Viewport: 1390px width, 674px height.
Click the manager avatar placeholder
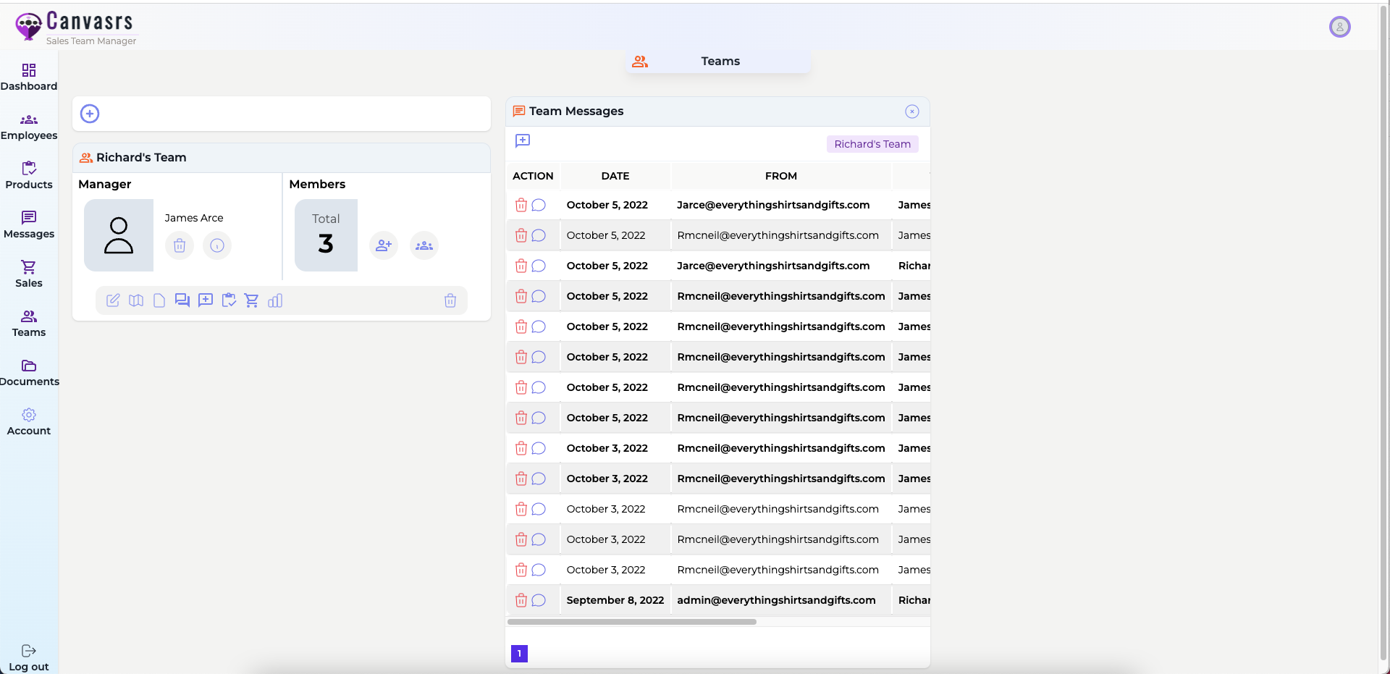tap(119, 235)
